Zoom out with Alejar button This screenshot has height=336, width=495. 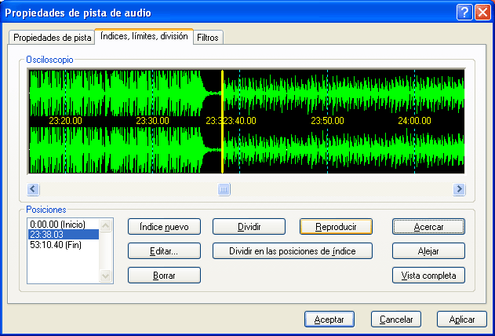point(428,251)
